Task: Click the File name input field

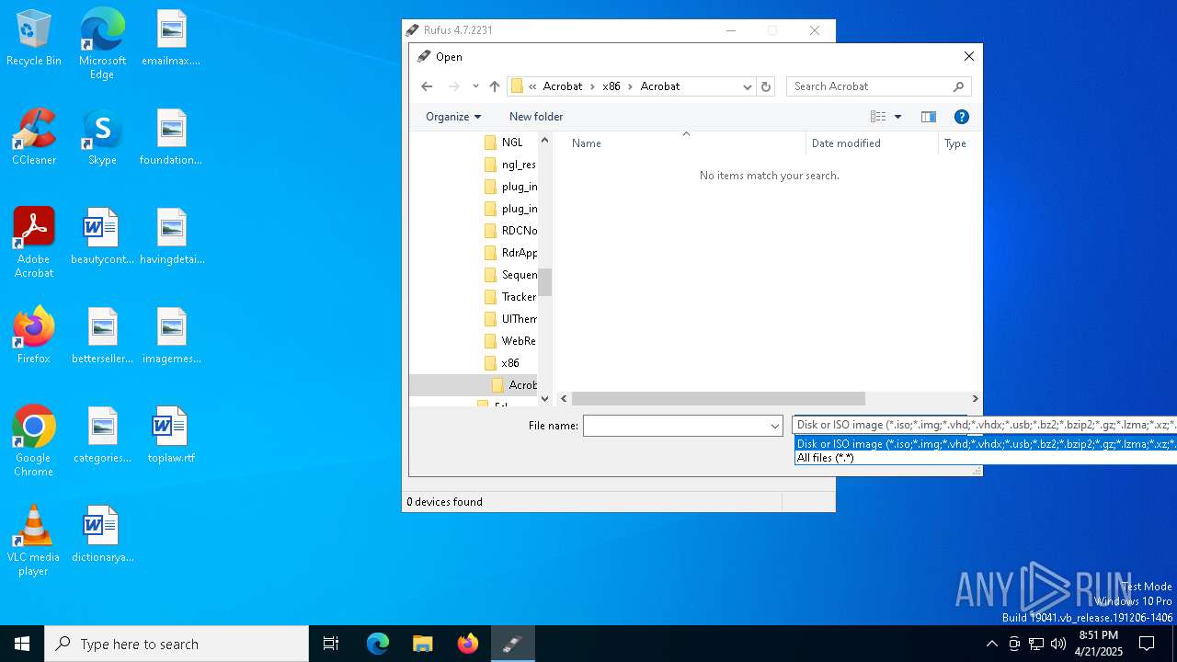Action: coord(676,426)
